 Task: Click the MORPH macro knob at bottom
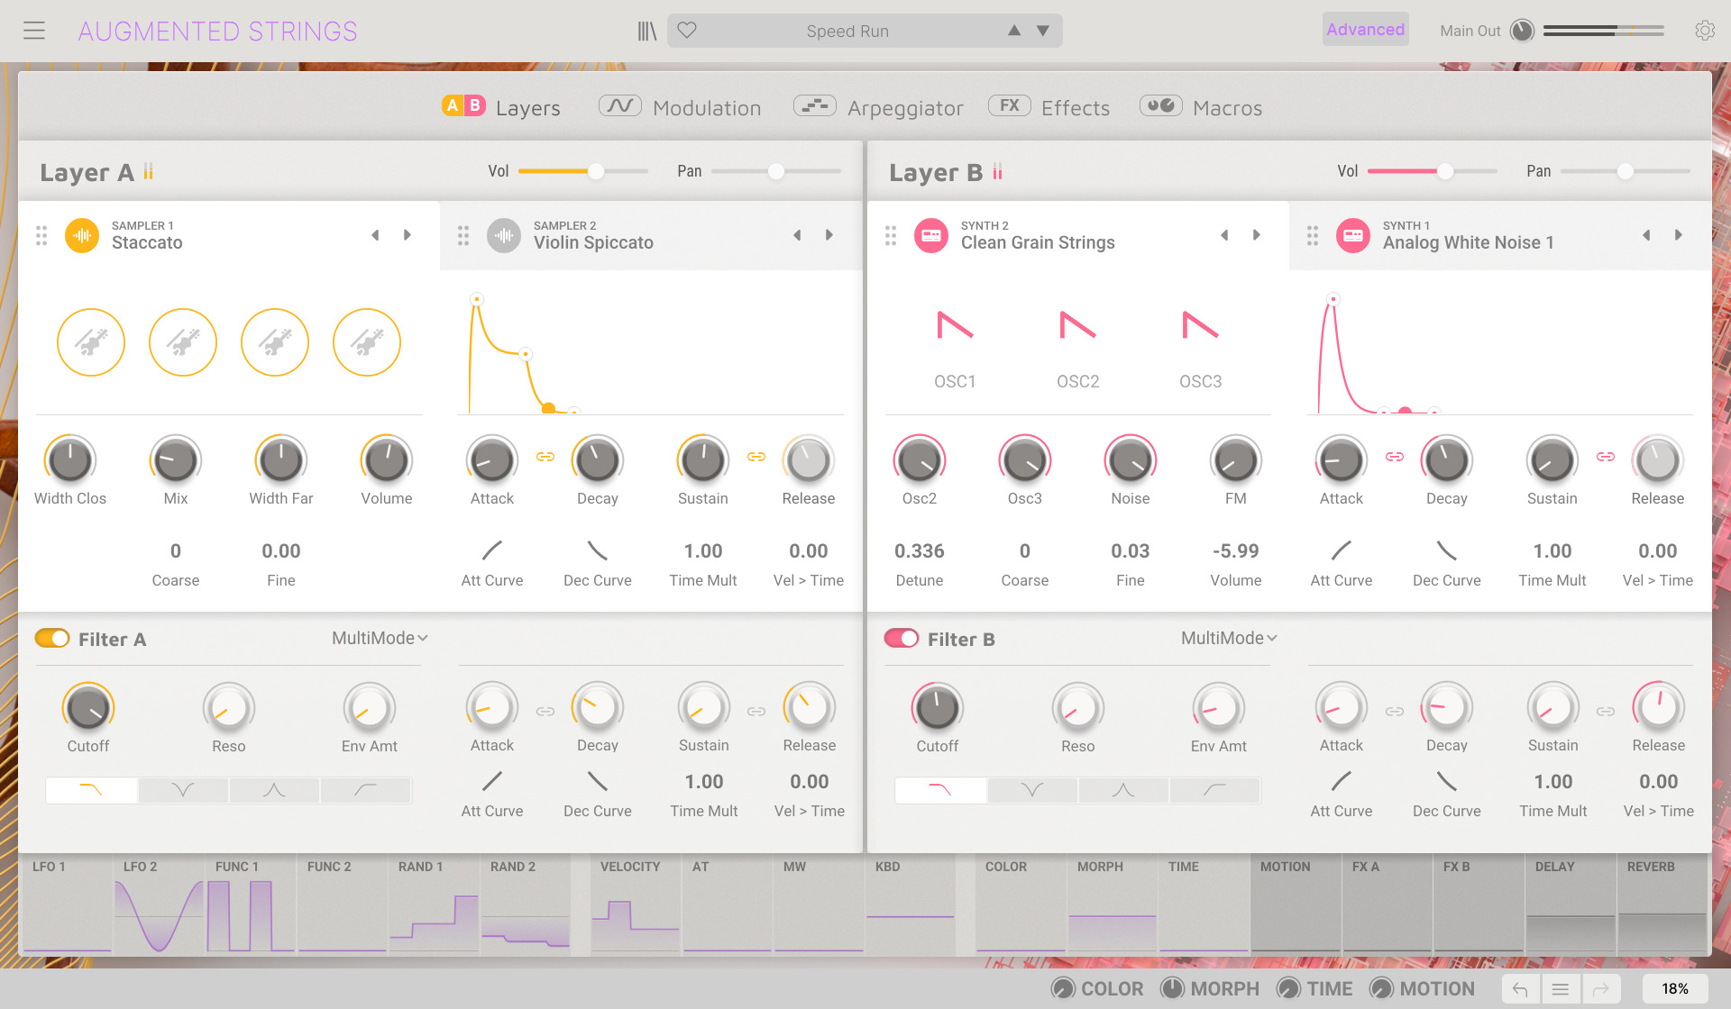tap(1172, 988)
